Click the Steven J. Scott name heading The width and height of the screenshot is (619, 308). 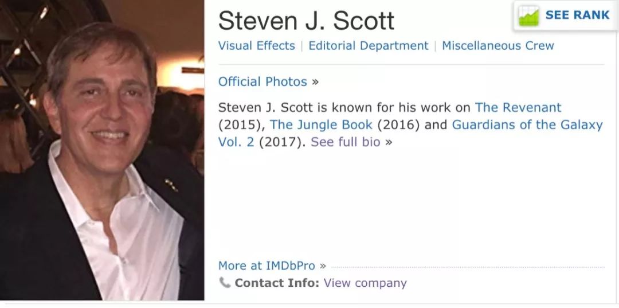pos(306,21)
